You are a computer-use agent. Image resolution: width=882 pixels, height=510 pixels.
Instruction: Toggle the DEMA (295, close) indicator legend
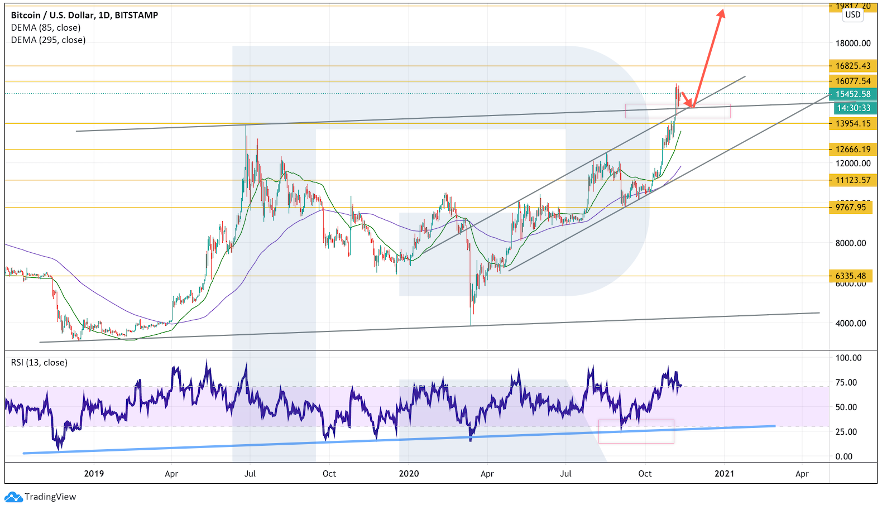point(49,40)
